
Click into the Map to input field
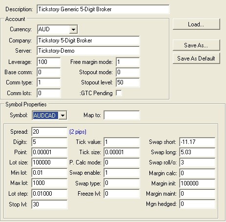tap(122, 115)
